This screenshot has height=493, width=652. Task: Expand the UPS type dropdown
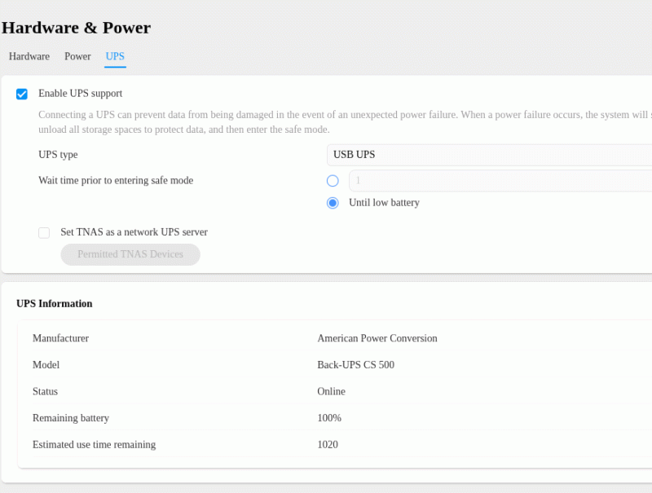click(489, 155)
